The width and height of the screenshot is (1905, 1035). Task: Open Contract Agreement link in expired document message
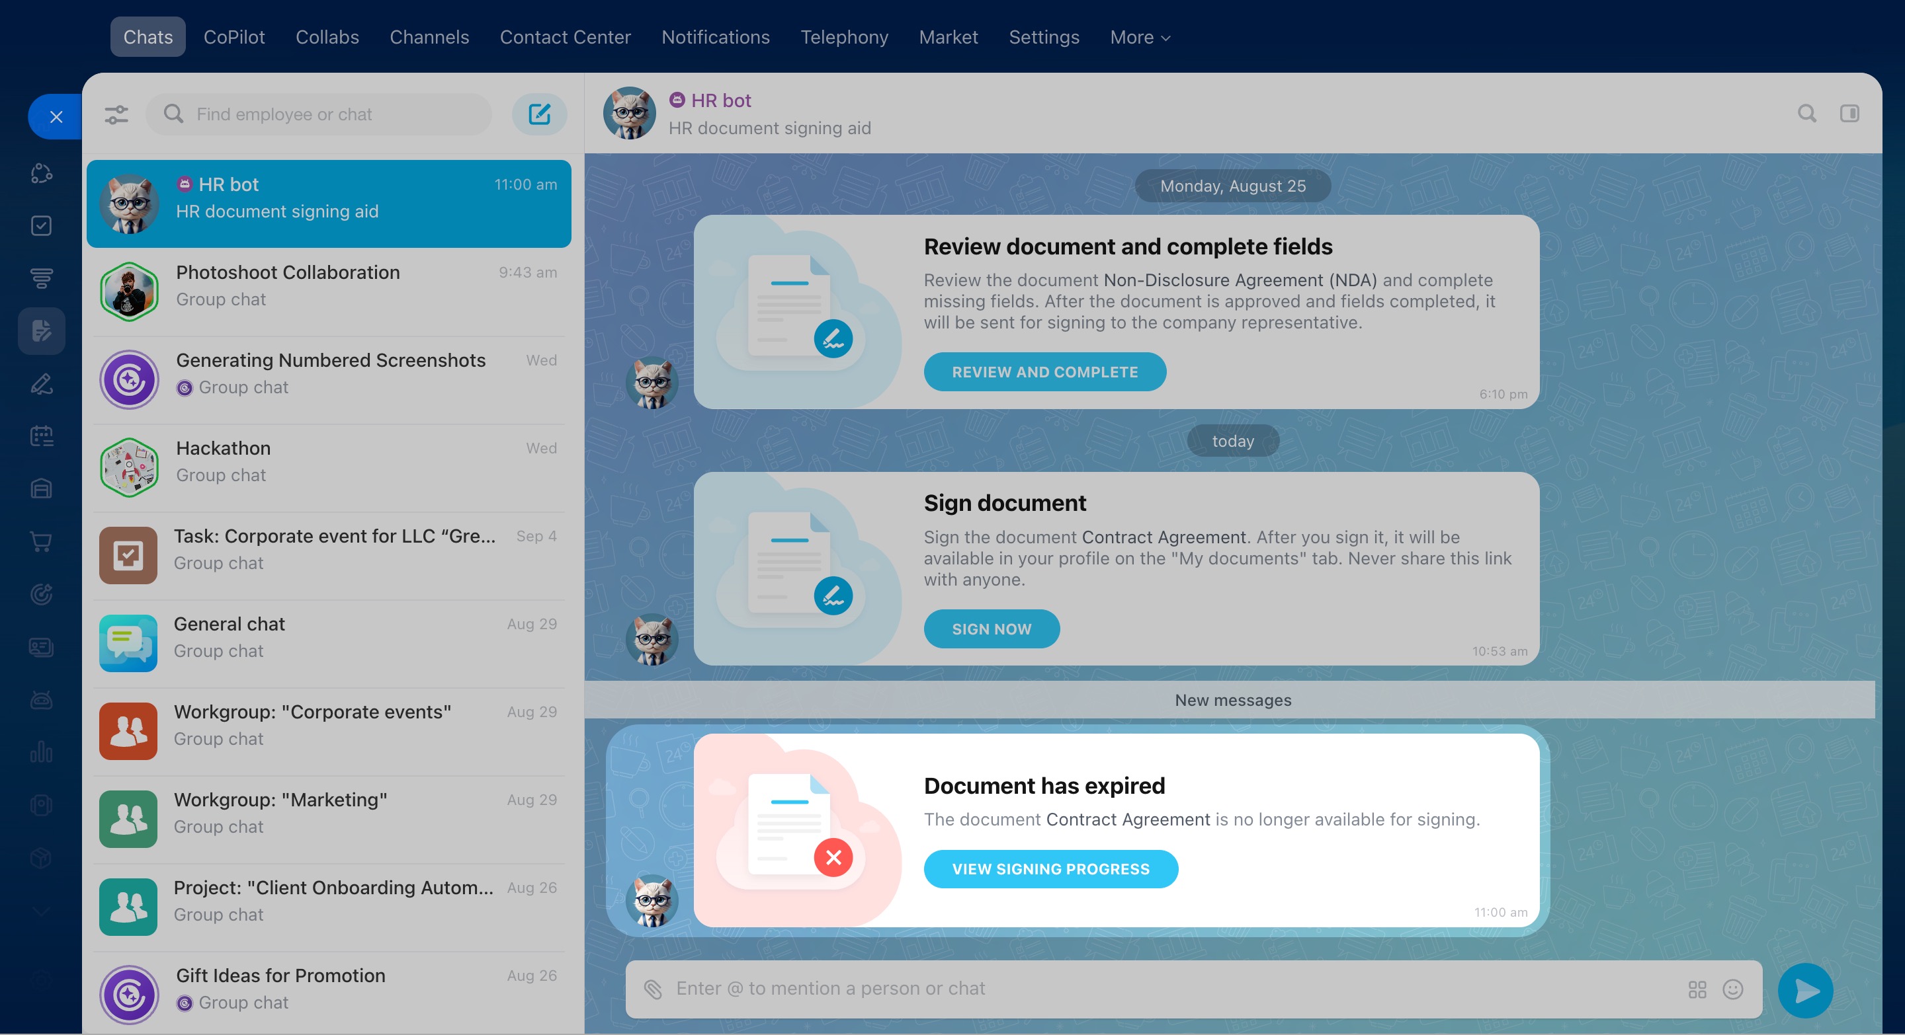(x=1128, y=820)
